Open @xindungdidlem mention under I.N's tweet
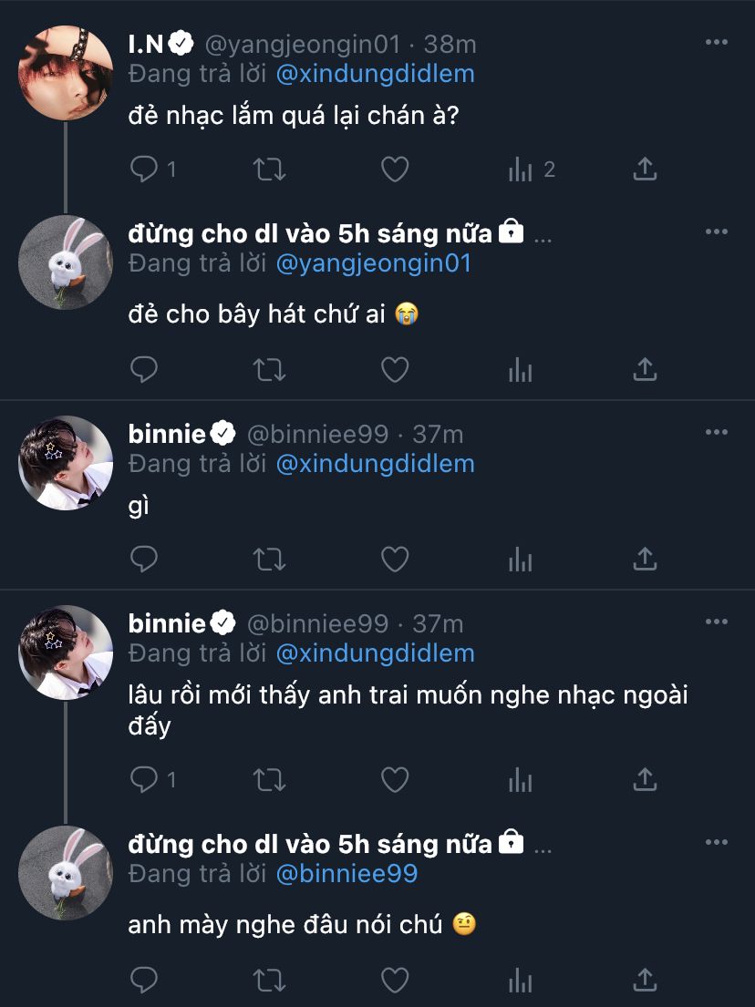Screen dimensions: 755x1007 tap(375, 73)
